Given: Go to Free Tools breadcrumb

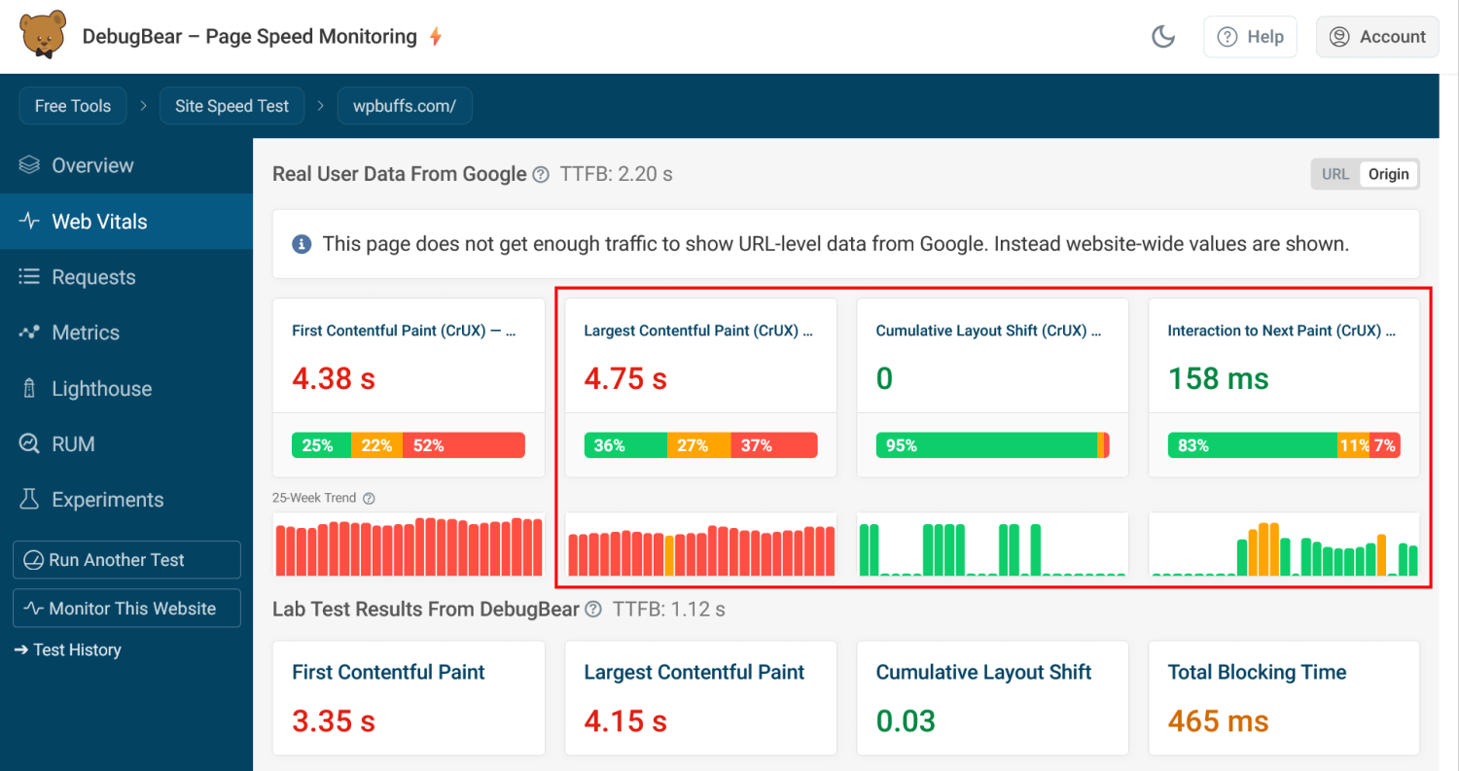Looking at the screenshot, I should (x=73, y=106).
